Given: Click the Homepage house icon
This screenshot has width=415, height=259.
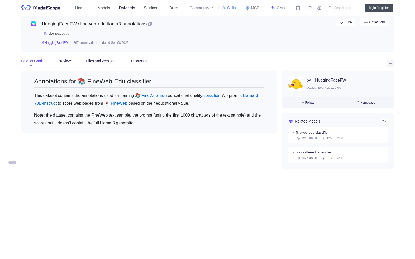Looking at the screenshot, I should [x=358, y=103].
